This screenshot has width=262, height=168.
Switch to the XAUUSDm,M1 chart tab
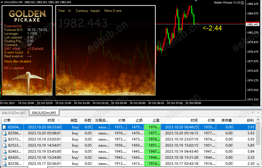click(14, 113)
